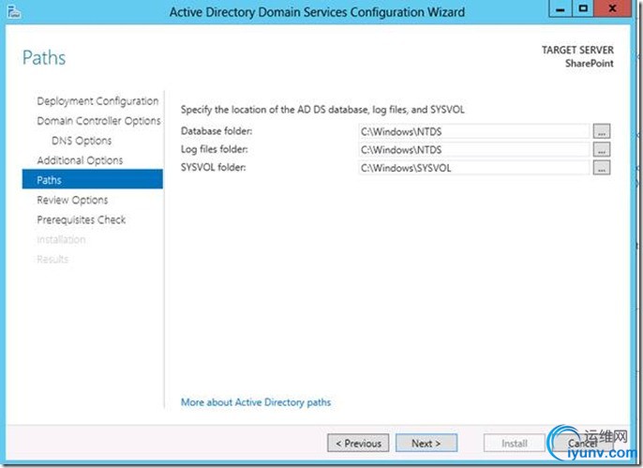Image resolution: width=643 pixels, height=468 pixels.
Task: Select the Paths step in sidebar
Action: [x=92, y=179]
